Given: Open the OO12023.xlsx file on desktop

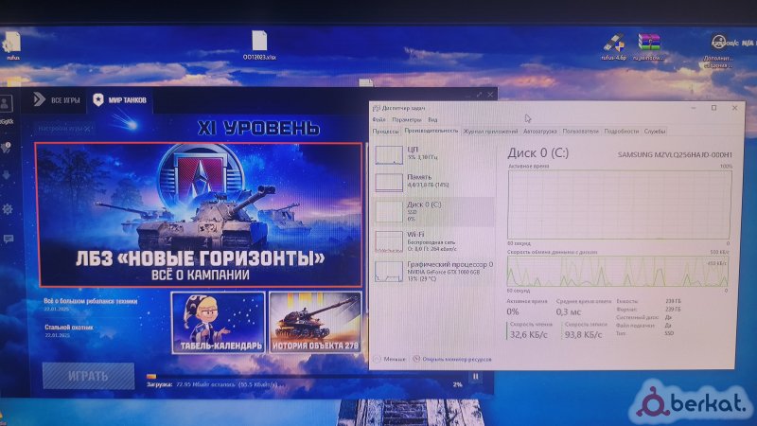Looking at the screenshot, I should (x=259, y=45).
